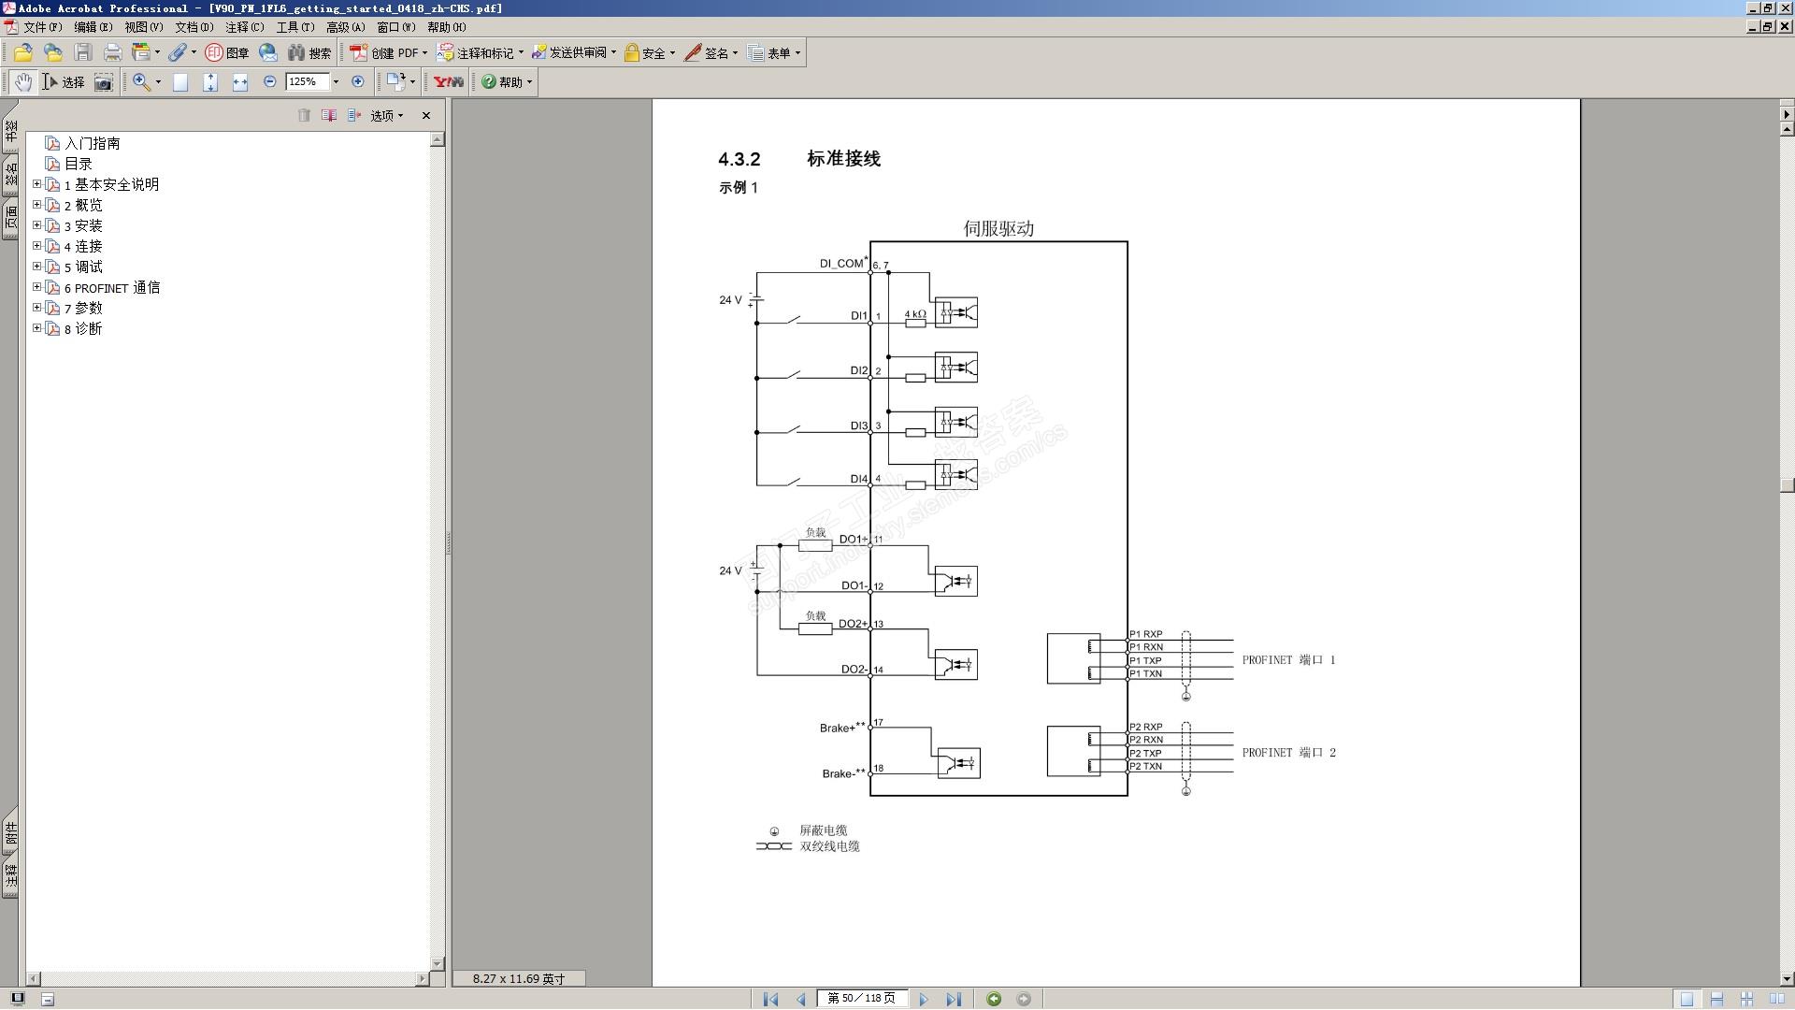Close the bookmarks panel with X
The width and height of the screenshot is (1795, 1010).
(x=426, y=116)
